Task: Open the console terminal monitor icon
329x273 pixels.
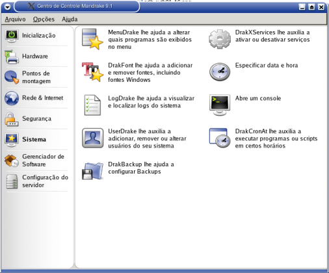Action: click(220, 105)
